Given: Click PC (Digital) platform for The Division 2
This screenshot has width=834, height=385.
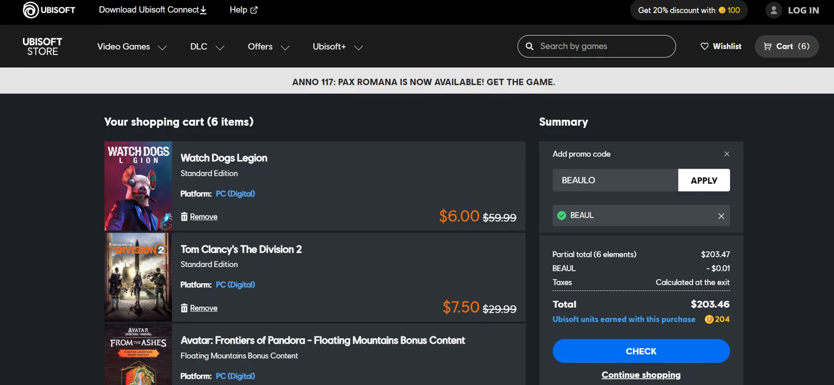Looking at the screenshot, I should coord(235,285).
